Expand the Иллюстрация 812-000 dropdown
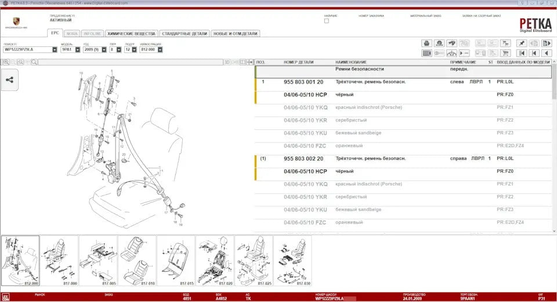 [x=159, y=50]
